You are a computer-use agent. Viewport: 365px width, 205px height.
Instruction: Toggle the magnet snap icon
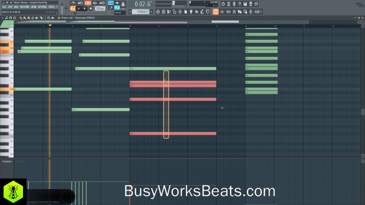[x=11, y=18]
